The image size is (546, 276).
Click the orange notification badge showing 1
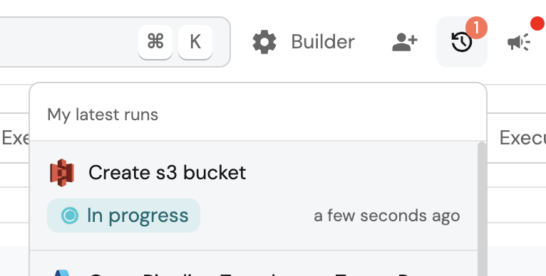(x=476, y=28)
